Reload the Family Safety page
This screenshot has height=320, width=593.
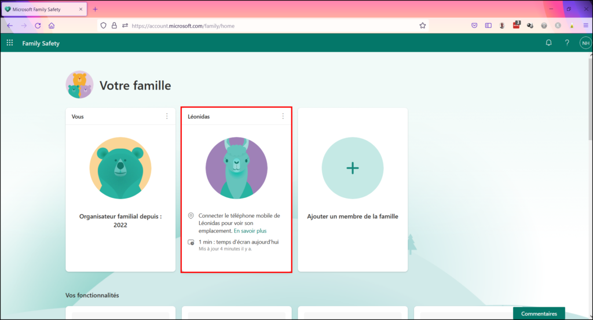coord(38,25)
